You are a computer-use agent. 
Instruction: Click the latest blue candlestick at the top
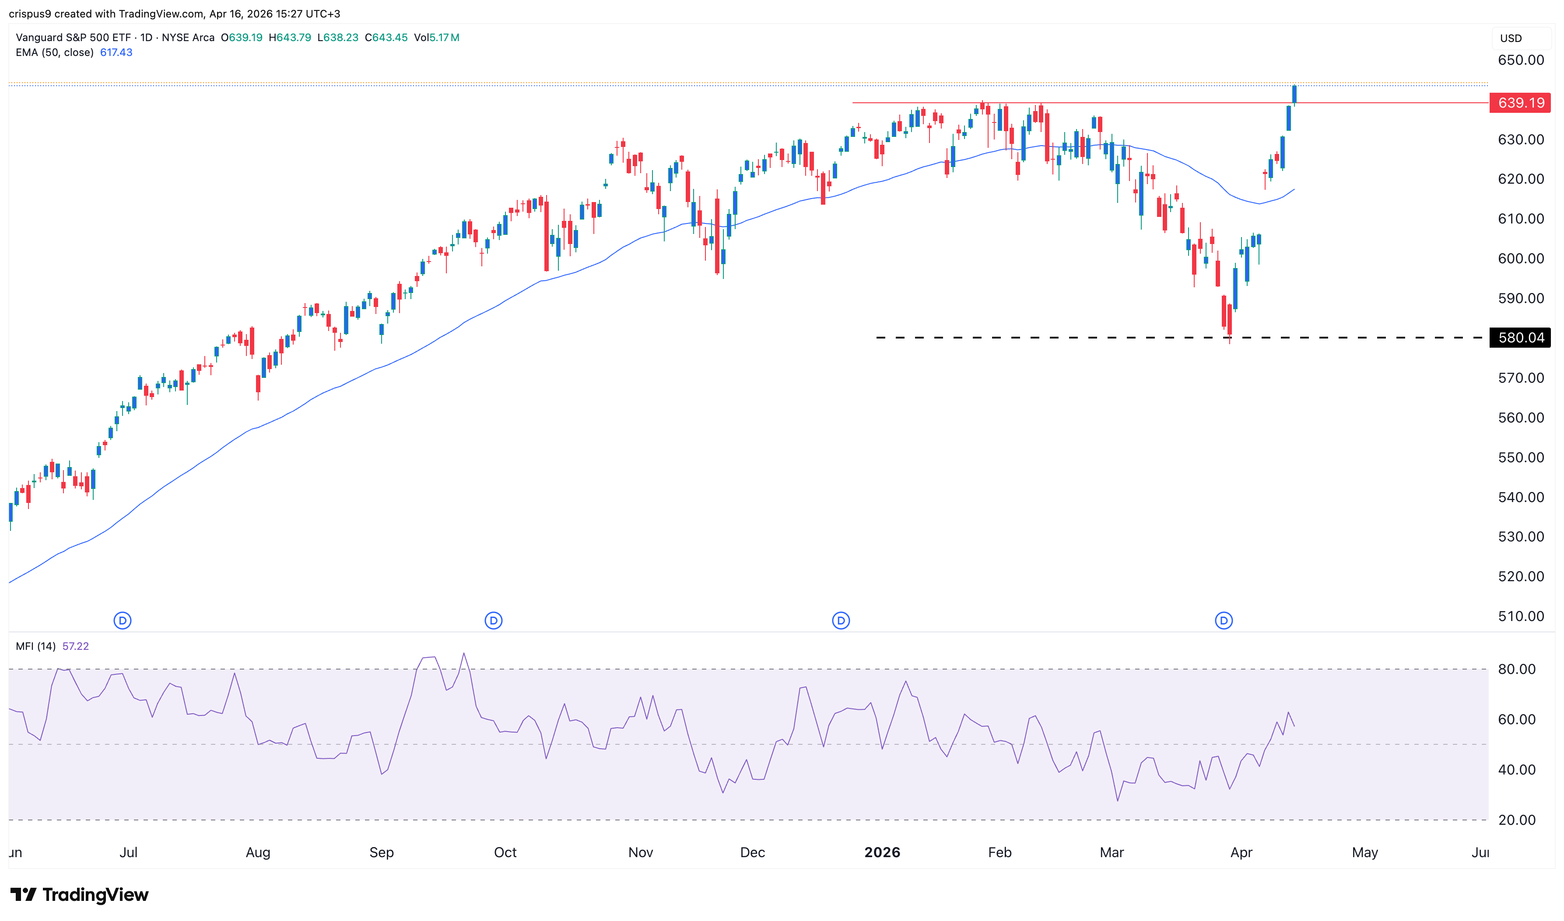coord(1294,94)
